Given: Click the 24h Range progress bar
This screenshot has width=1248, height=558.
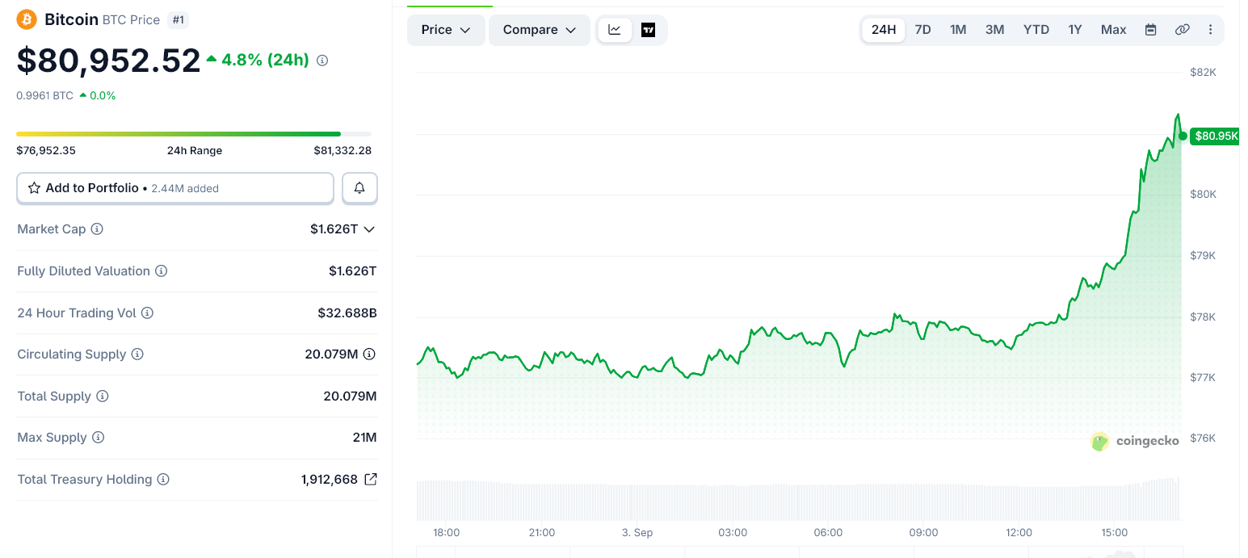Looking at the screenshot, I should point(194,134).
